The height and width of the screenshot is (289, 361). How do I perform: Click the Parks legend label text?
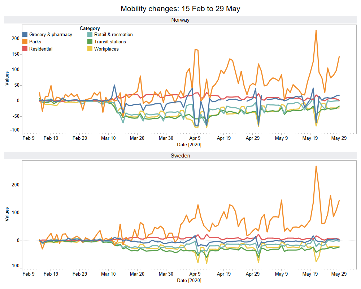[x=35, y=42]
